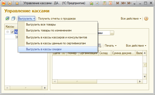Image resolution: width=155 pixels, height=95 pixels.
Task: Open the Выгрузить dropdown button
Action: 26,19
